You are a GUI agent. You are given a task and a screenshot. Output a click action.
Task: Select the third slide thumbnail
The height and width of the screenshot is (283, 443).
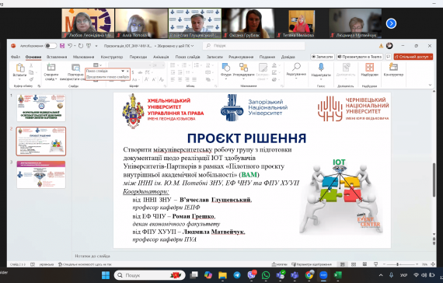click(x=41, y=174)
